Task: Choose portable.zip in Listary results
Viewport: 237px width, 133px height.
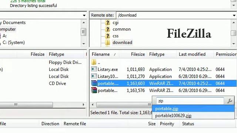Action: [193, 109]
